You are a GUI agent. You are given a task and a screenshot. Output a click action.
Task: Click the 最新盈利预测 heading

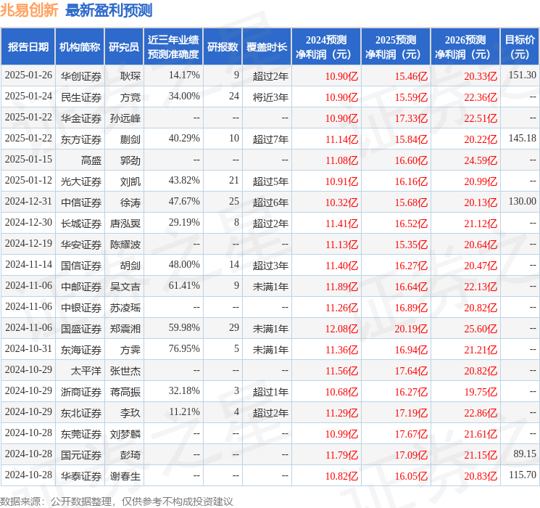tap(109, 10)
